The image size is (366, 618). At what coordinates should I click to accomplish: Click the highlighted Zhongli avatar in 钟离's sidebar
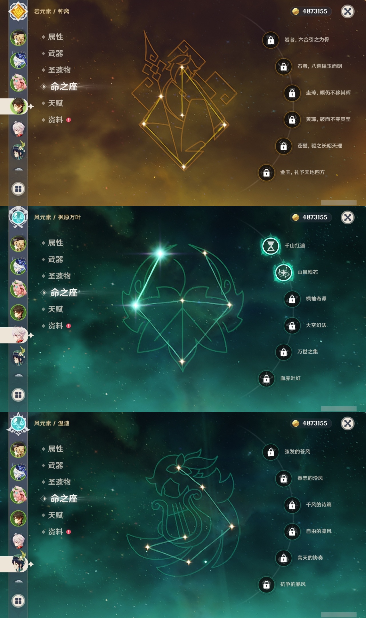[18, 106]
